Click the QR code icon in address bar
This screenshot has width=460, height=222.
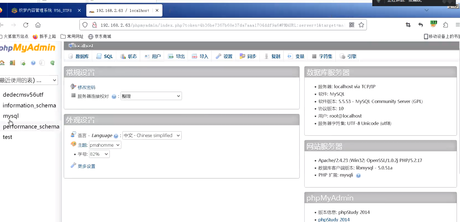(352, 25)
